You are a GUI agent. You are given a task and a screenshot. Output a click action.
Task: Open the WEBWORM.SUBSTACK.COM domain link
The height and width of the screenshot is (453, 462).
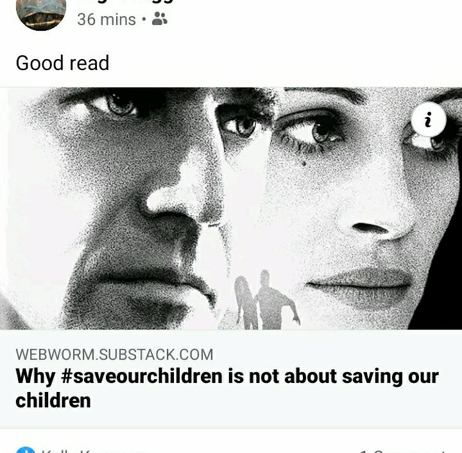[x=114, y=355]
